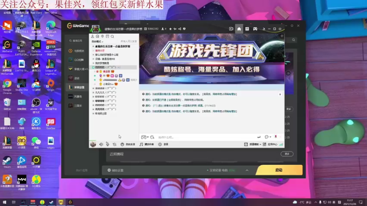Click the 'more' button beside recent matches
Screen dimensions: 367x206
tap(287, 154)
